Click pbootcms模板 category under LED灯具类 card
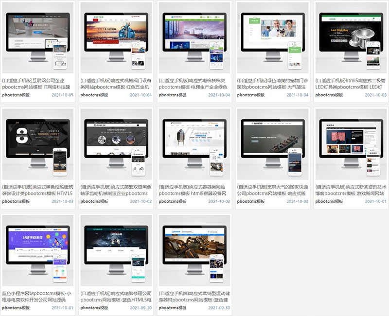The image size is (389, 316). pyautogui.click(x=329, y=95)
